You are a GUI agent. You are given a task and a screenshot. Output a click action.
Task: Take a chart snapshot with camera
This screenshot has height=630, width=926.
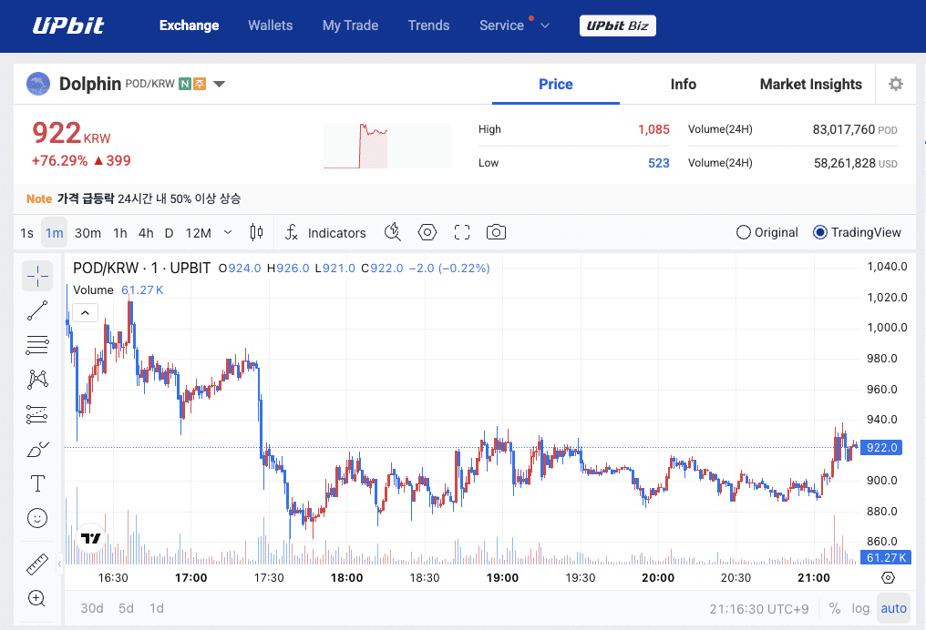coord(496,232)
